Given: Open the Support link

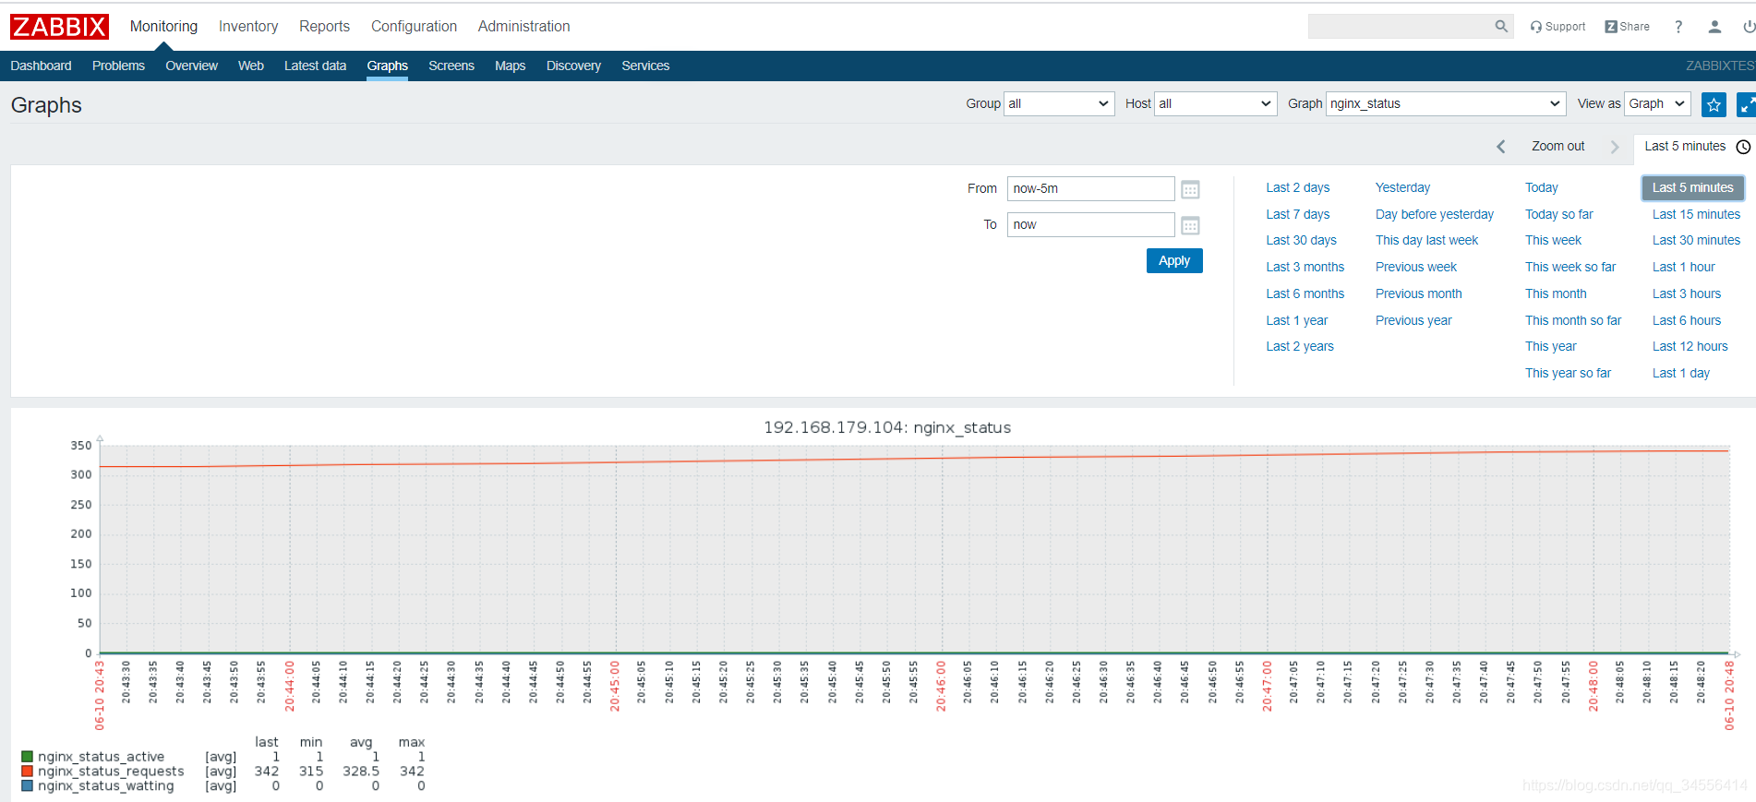Looking at the screenshot, I should pos(1558,27).
